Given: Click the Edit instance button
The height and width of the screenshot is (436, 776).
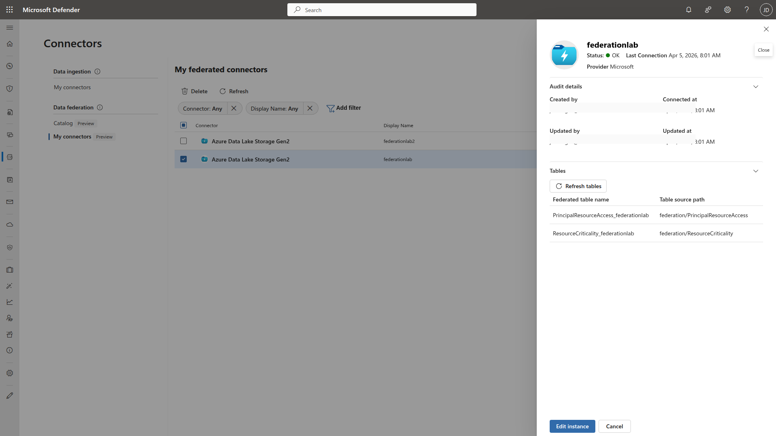Looking at the screenshot, I should tap(572, 426).
